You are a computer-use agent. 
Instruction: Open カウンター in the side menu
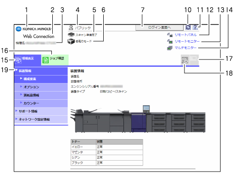pyautogui.click(x=41, y=103)
